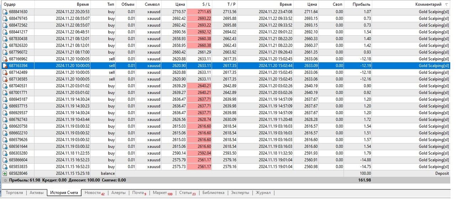The image size is (459, 199).
Task: Open the Библиотека tab
Action: (213, 193)
